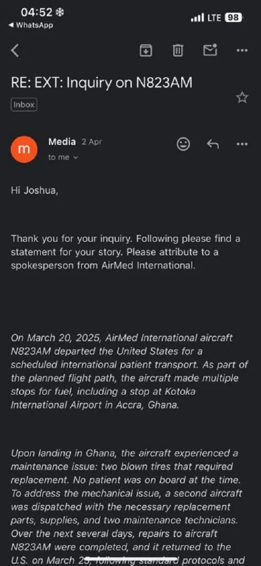Star the Inquiry on N823AM email

pyautogui.click(x=242, y=97)
